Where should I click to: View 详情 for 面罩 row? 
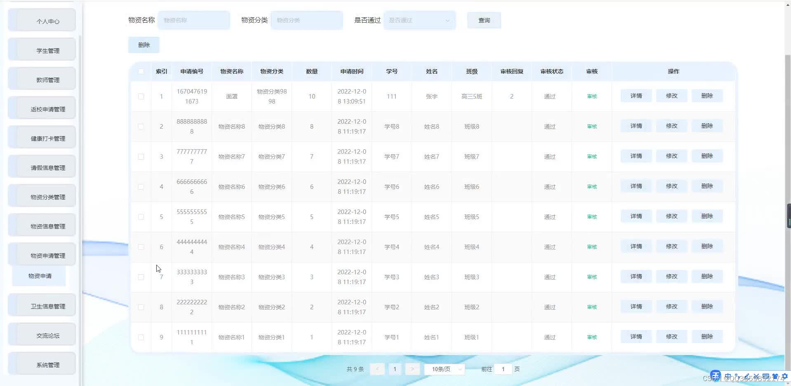coord(636,96)
